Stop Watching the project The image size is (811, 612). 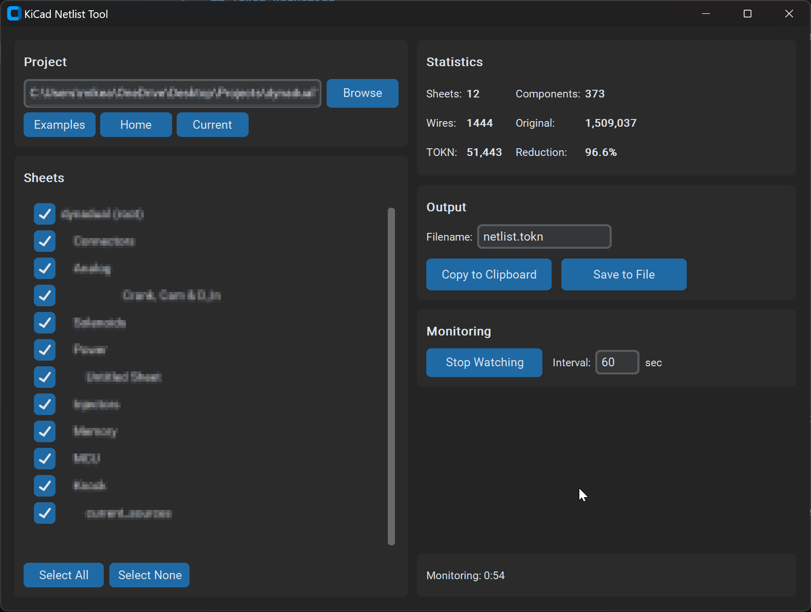tap(484, 363)
